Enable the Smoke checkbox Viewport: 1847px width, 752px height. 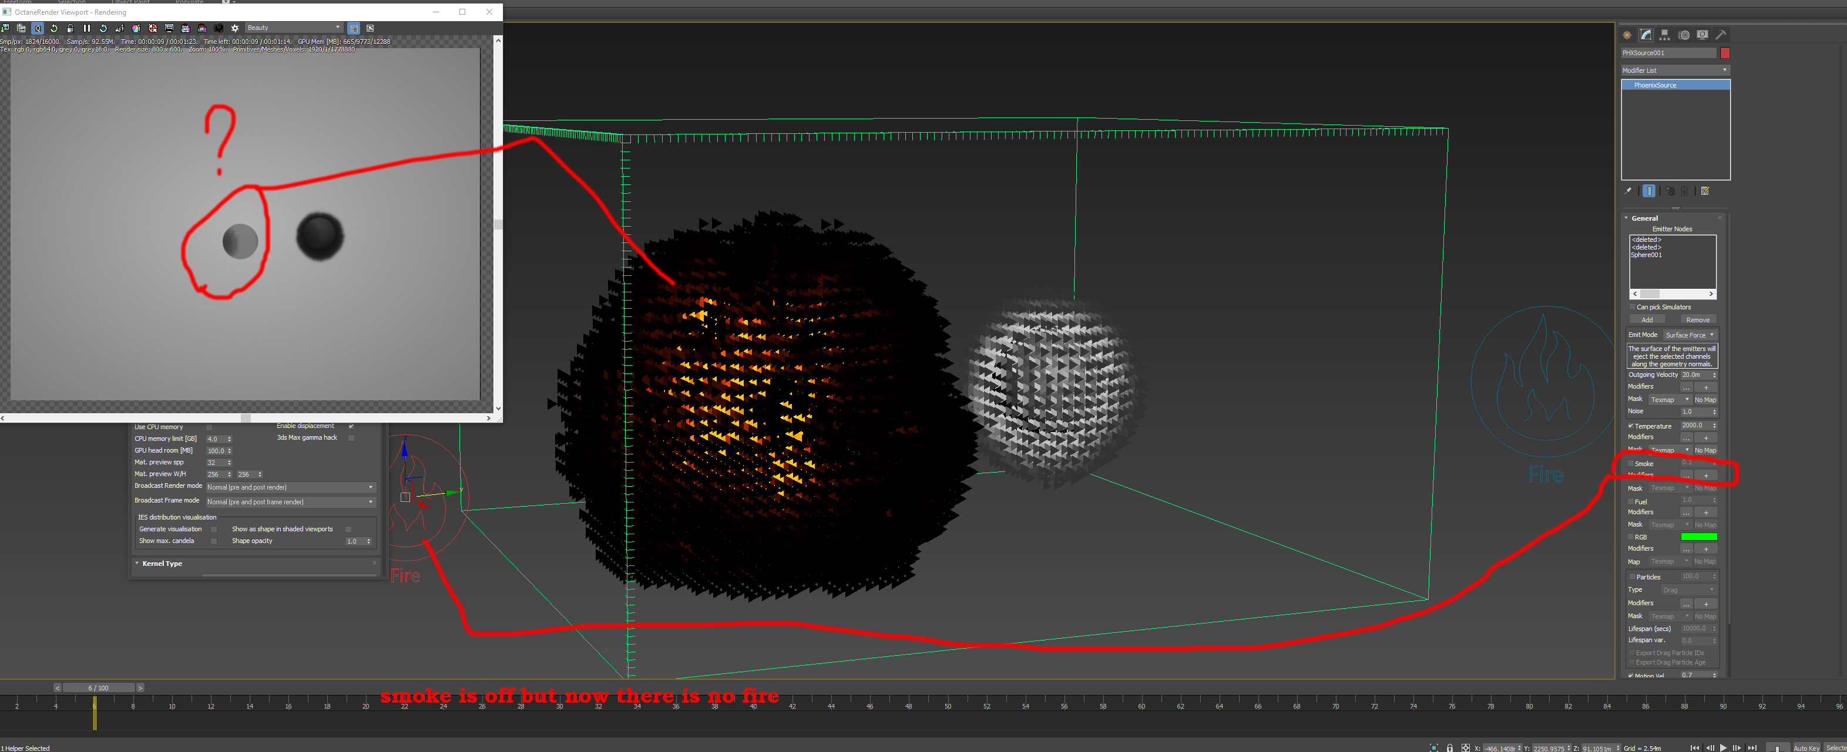click(x=1630, y=463)
